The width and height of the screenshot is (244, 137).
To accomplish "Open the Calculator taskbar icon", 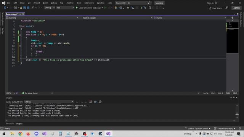I will (60, 134).
